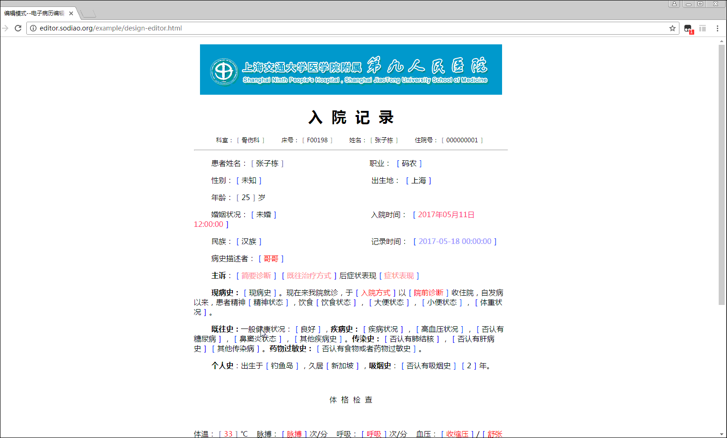Open the 民族 field showing 汉族
Image resolution: width=727 pixels, height=438 pixels.
tap(249, 242)
